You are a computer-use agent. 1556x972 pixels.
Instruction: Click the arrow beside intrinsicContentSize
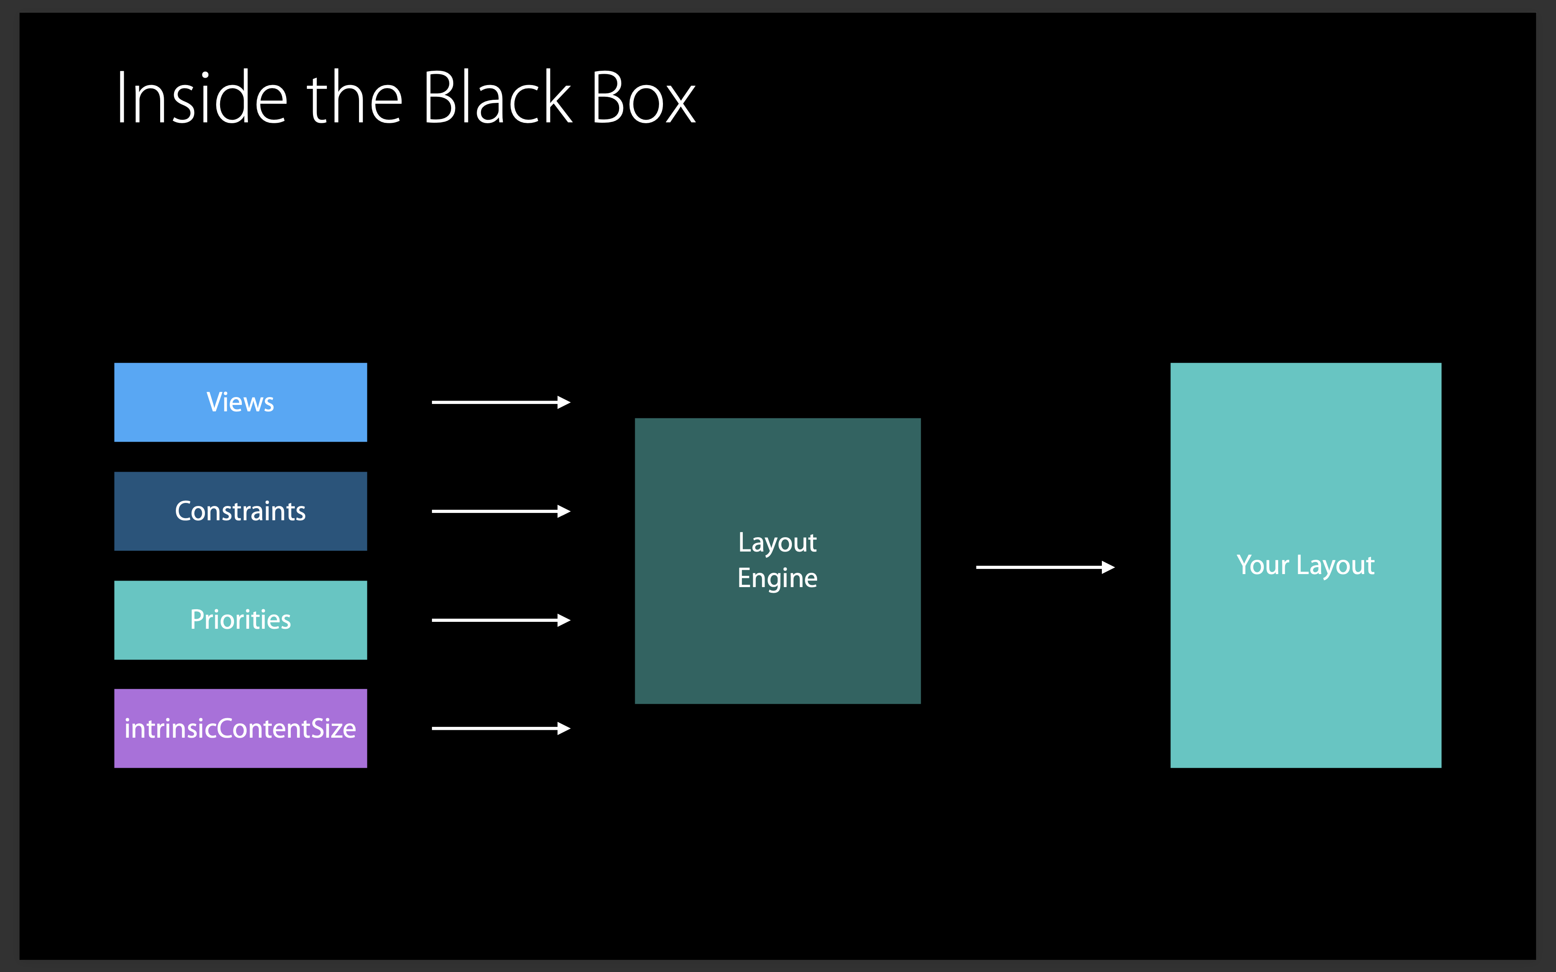(501, 729)
